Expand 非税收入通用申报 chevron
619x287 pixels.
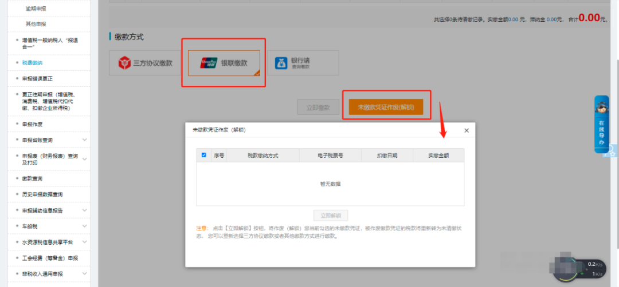[84, 274]
